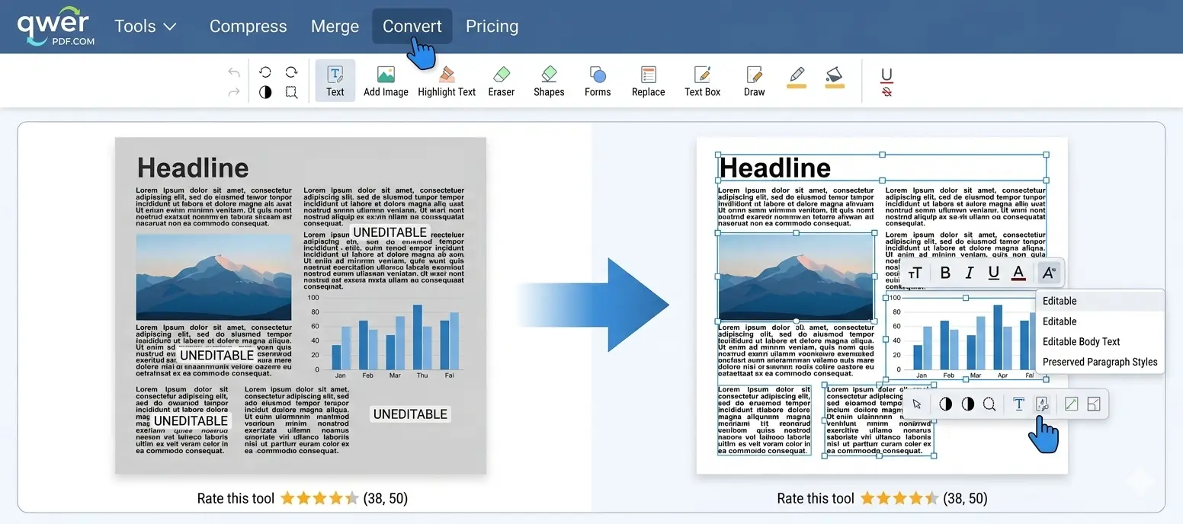The height and width of the screenshot is (524, 1183).
Task: Click the green diagonal line resize icon
Action: pyautogui.click(x=1071, y=404)
